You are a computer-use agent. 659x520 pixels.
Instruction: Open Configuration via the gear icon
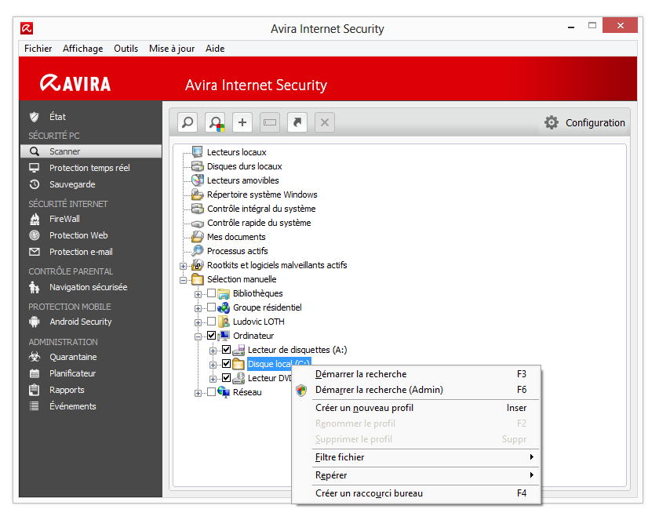(554, 122)
